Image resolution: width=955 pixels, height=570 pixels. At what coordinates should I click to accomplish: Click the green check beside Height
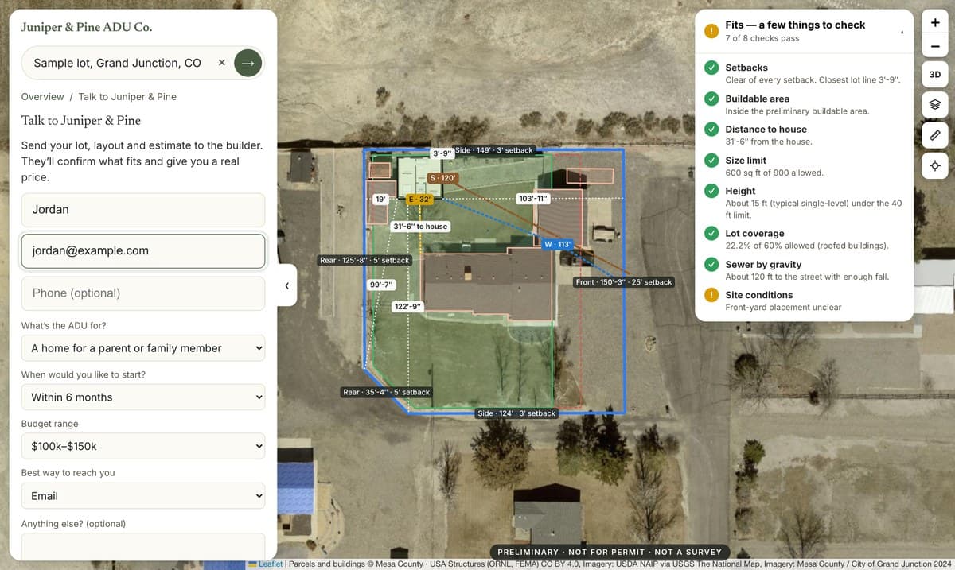(711, 192)
